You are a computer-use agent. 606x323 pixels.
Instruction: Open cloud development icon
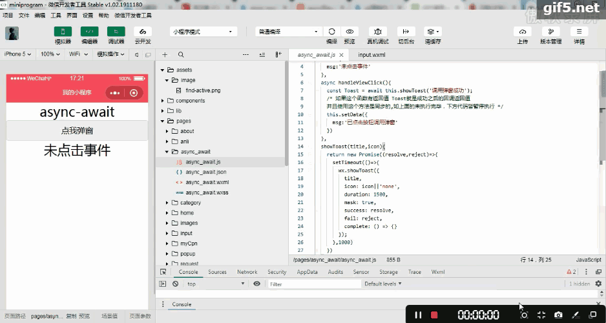pyautogui.click(x=143, y=32)
